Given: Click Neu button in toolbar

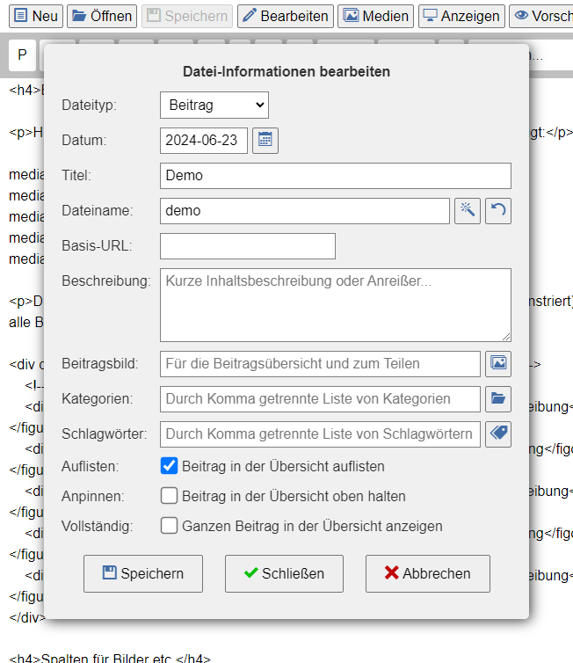Looking at the screenshot, I should click(x=33, y=16).
